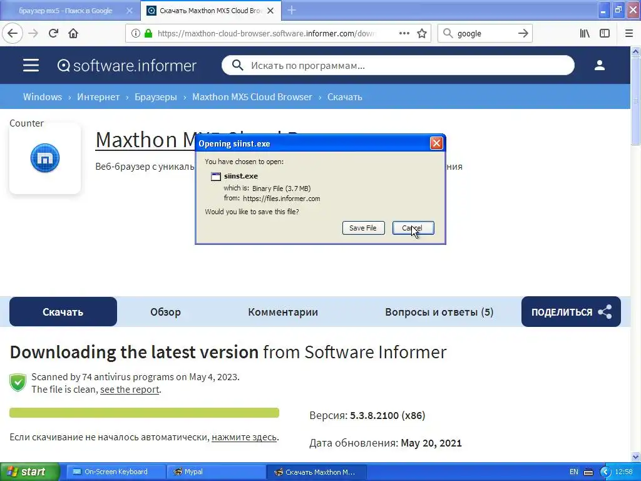641x481 pixels.
Task: Open the Software Informer site menu icon
Action: click(x=31, y=65)
